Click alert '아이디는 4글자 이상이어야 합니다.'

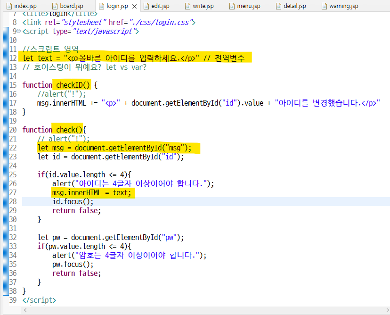133,184
